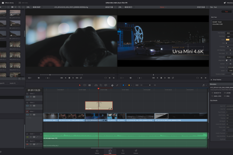The width and height of the screenshot is (233, 155).
Task: Select the V1 destination track control
Action: point(27,111)
